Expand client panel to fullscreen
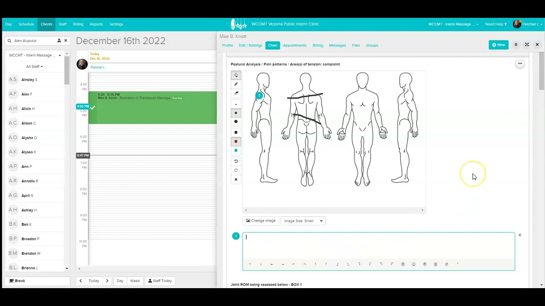The image size is (545, 306). tap(527, 45)
